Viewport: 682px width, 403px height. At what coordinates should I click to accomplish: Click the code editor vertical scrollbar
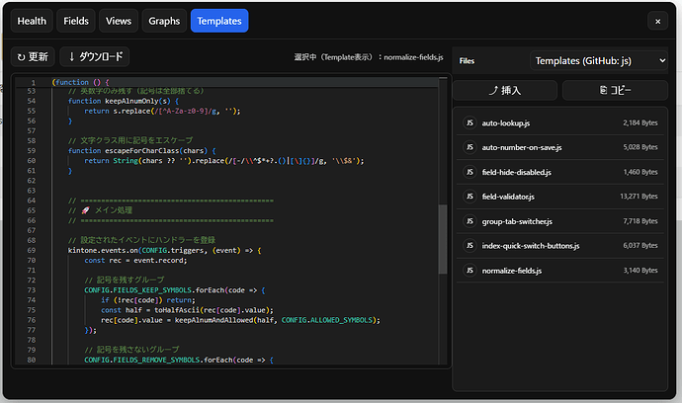click(442, 237)
